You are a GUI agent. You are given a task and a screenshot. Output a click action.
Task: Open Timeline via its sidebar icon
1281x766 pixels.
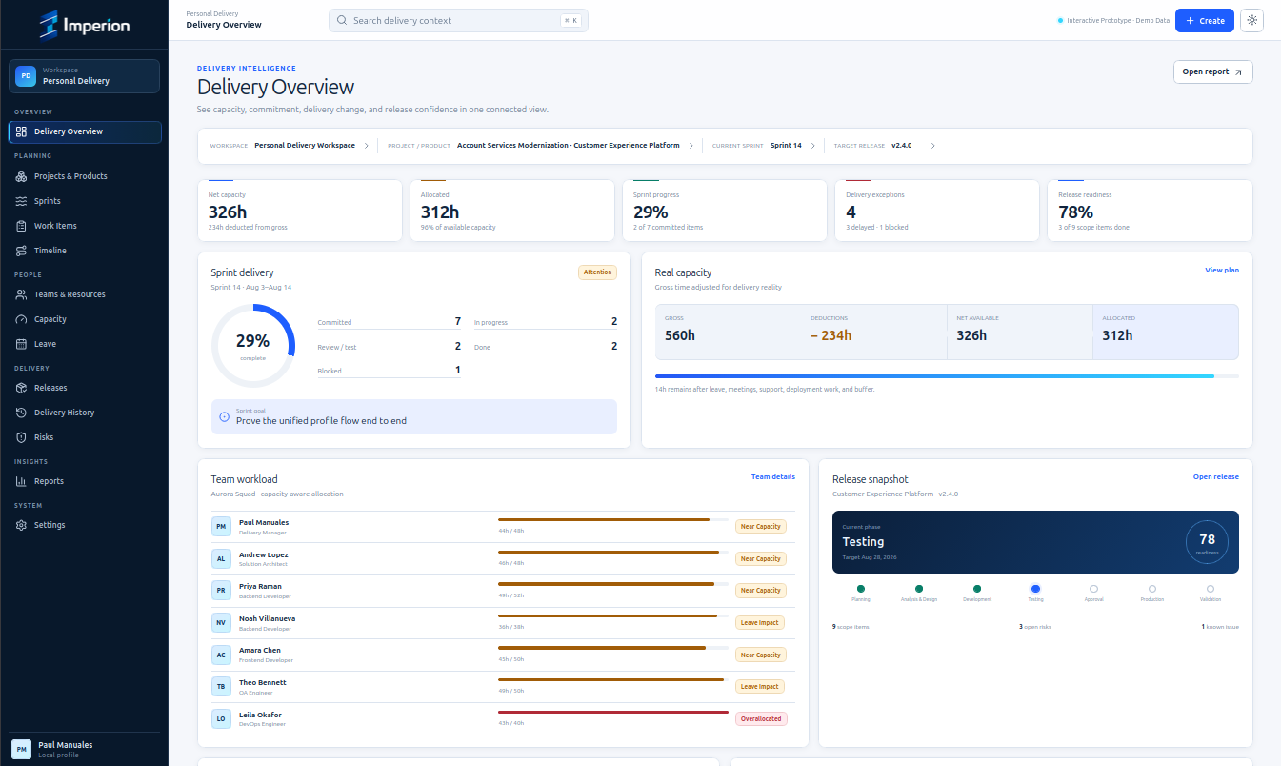22,251
